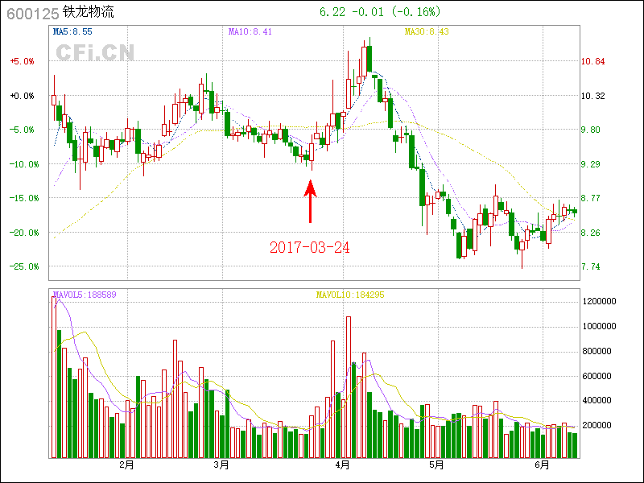Screen dimensions: 644x483
Task: Click the -25.0% percentage axis label
Action: (x=22, y=266)
